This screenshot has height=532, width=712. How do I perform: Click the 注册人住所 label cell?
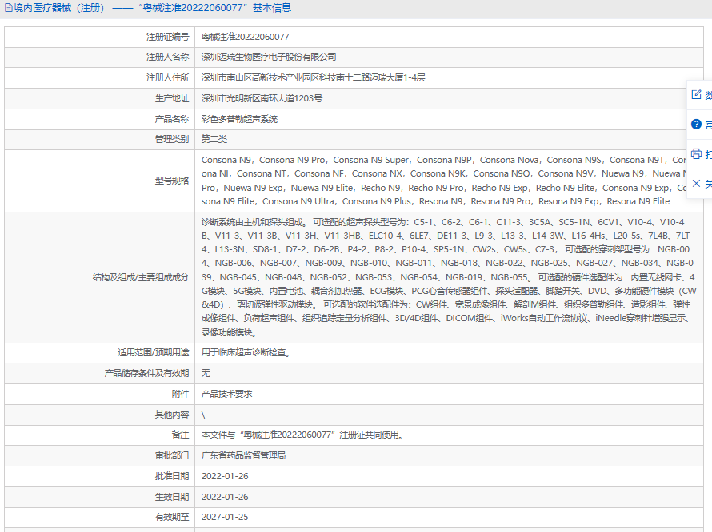pyautogui.click(x=99, y=78)
